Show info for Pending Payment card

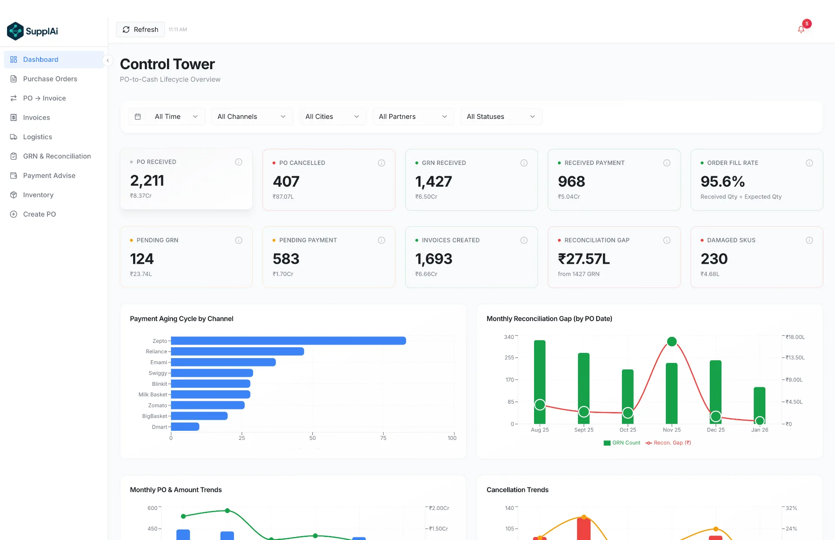point(381,240)
